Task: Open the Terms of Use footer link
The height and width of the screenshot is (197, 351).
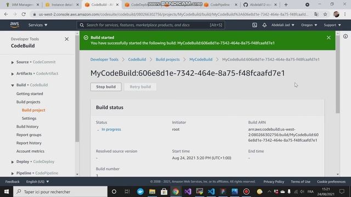Action: [x=301, y=182]
